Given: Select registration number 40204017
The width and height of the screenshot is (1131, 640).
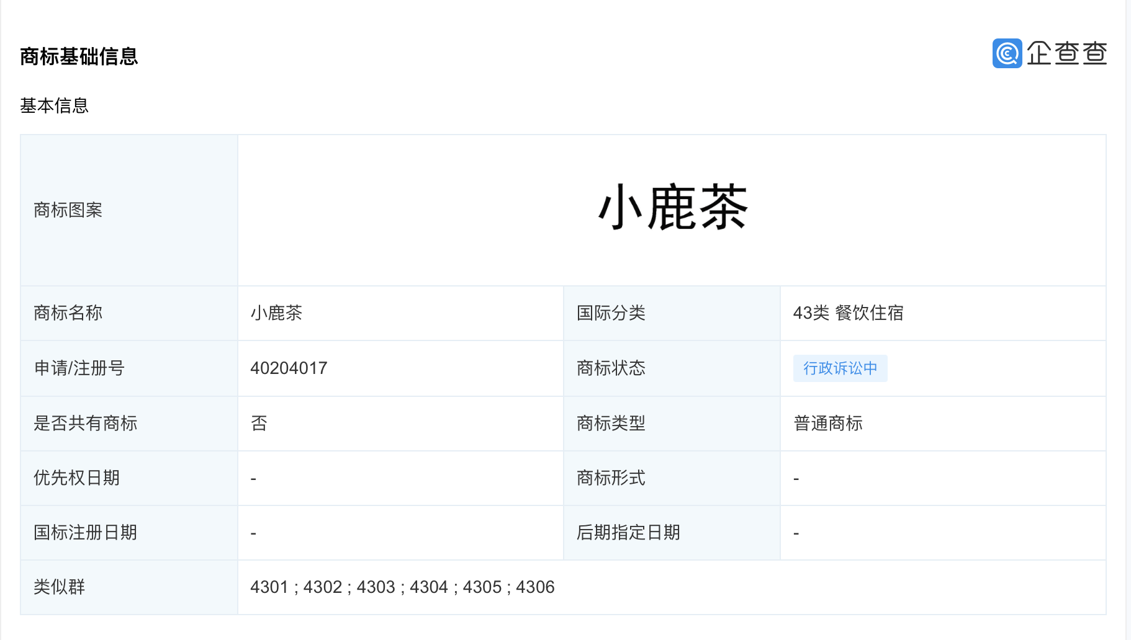Looking at the screenshot, I should (289, 368).
